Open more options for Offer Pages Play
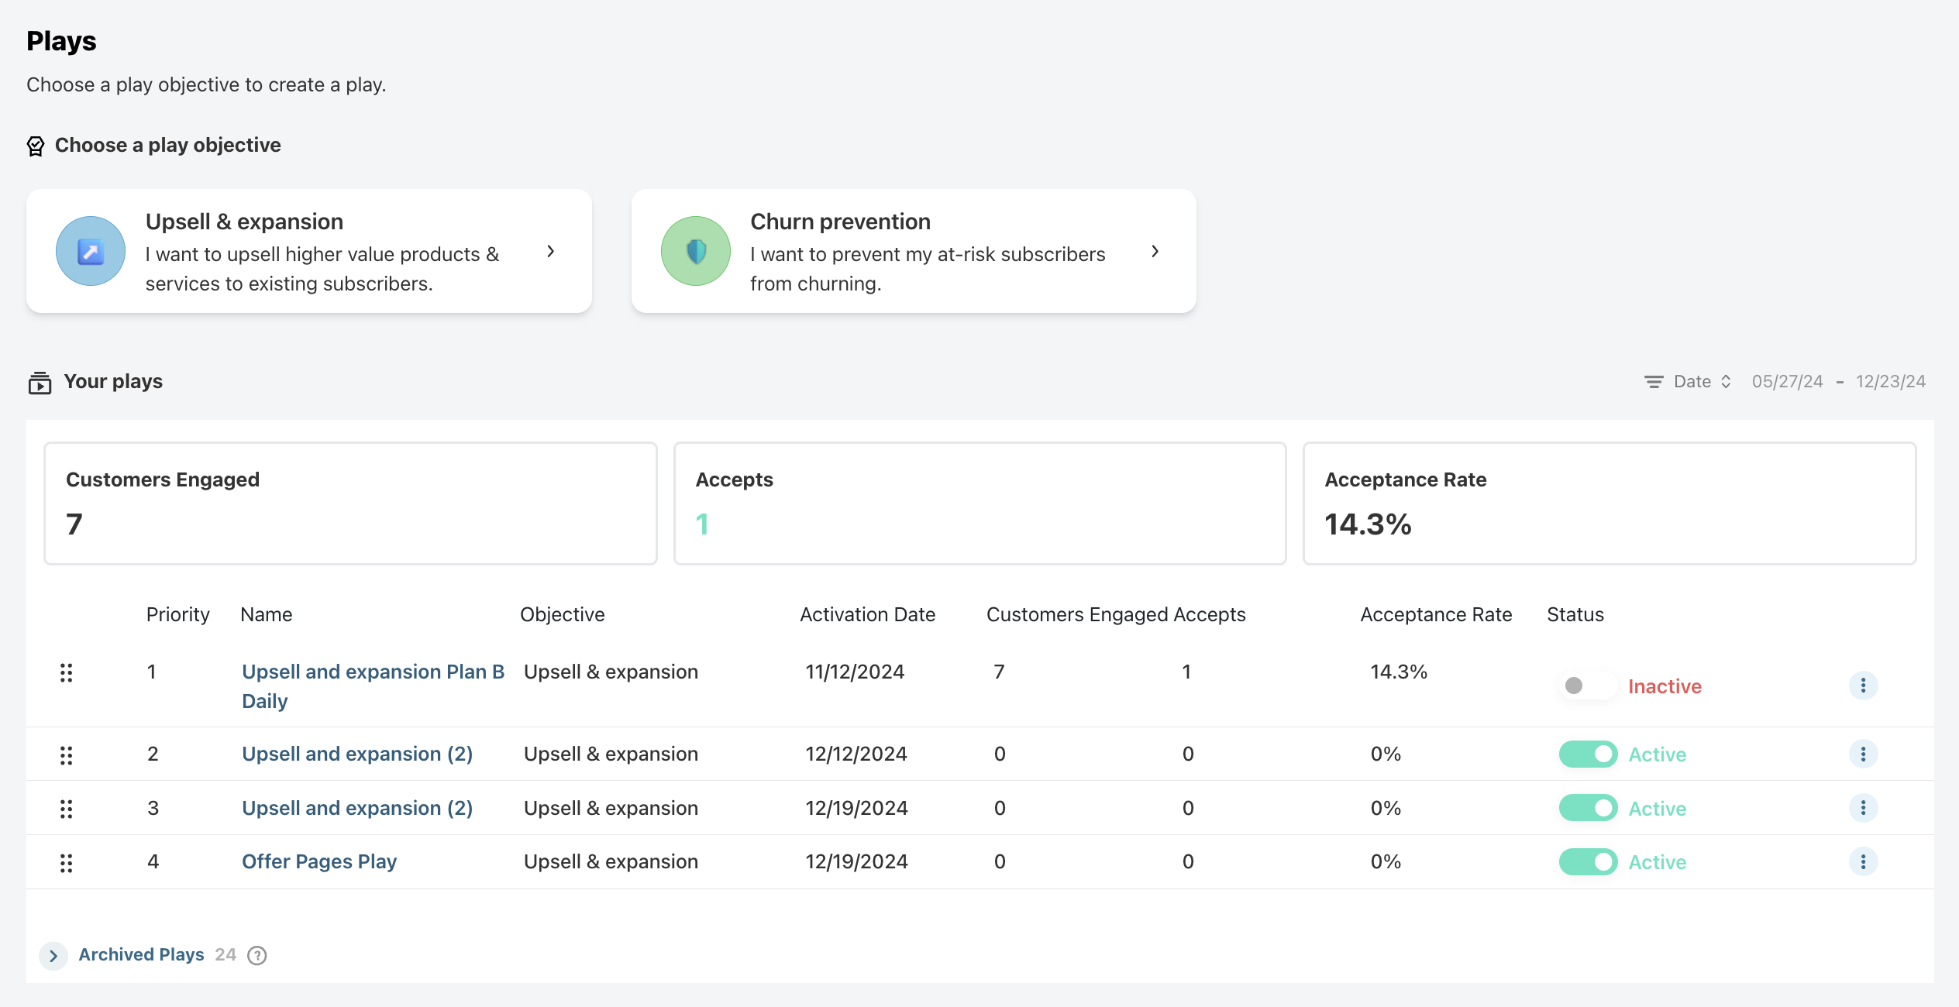This screenshot has width=1959, height=1007. (1863, 861)
